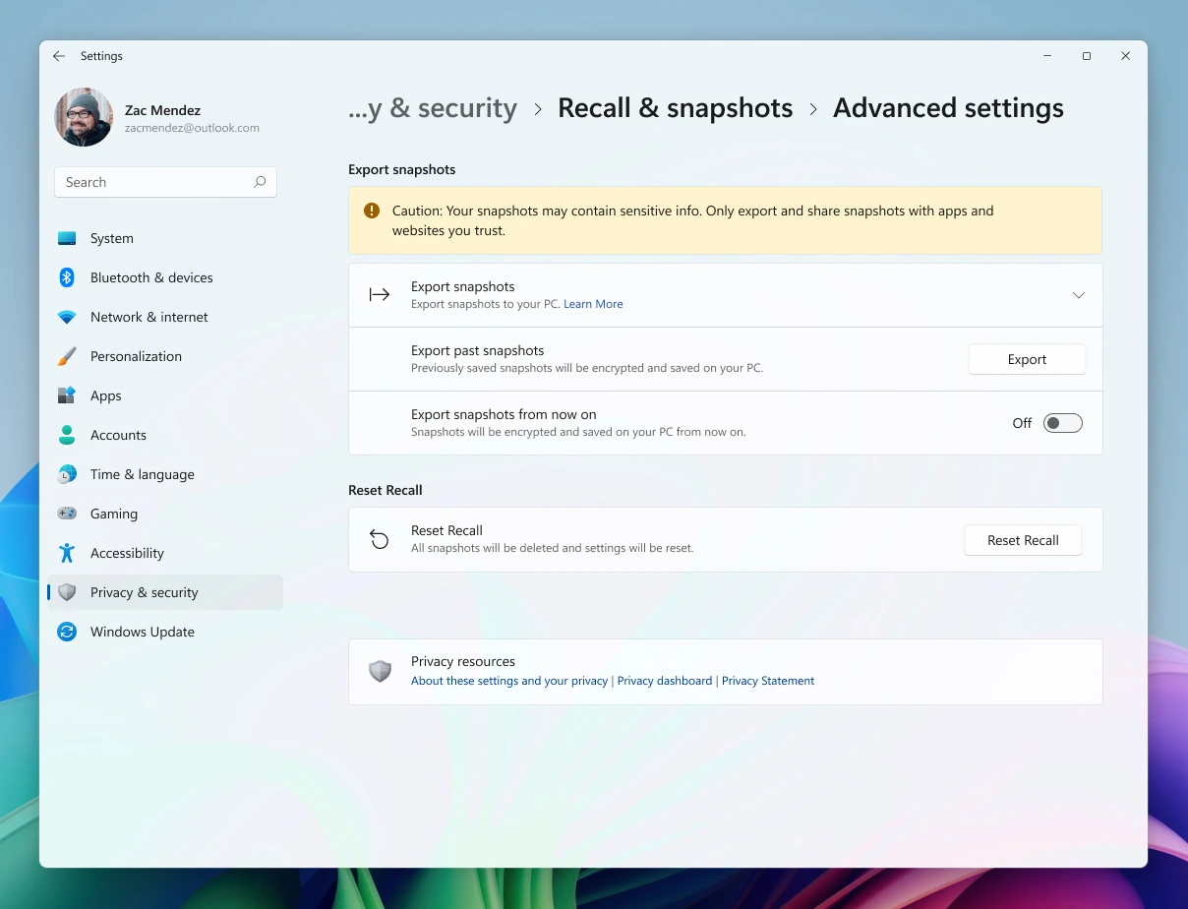This screenshot has width=1188, height=909.
Task: Click the zacmendez@outlook.com account email
Action: tap(192, 128)
